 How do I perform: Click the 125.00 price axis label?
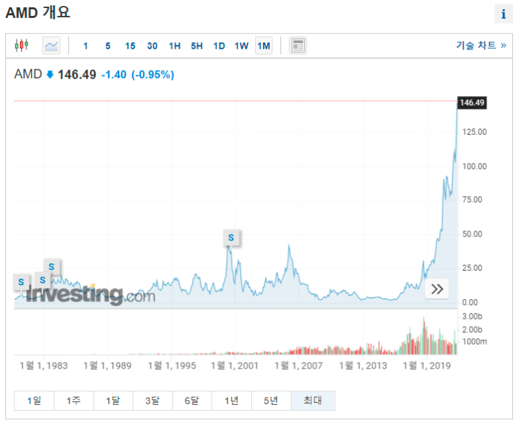[x=474, y=132]
